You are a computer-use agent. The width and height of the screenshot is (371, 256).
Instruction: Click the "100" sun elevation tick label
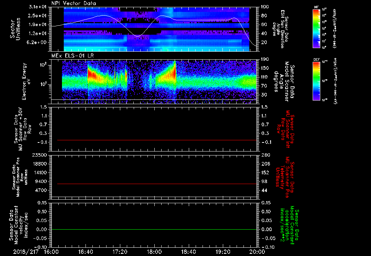(265, 7)
